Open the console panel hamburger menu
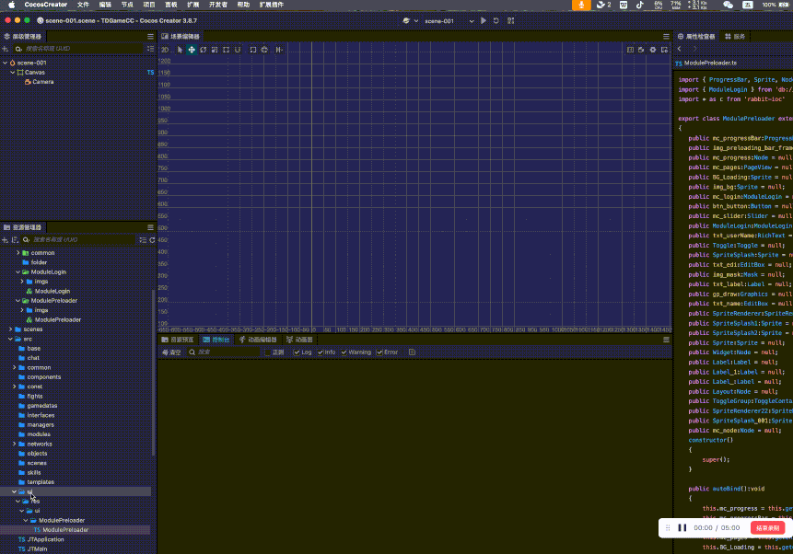Image resolution: width=793 pixels, height=554 pixels. coord(666,340)
